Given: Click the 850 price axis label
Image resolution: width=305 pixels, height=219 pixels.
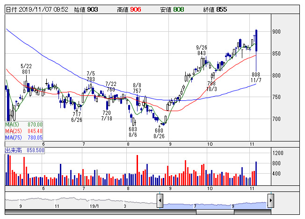Looking at the screenshot, I should click(276, 54).
